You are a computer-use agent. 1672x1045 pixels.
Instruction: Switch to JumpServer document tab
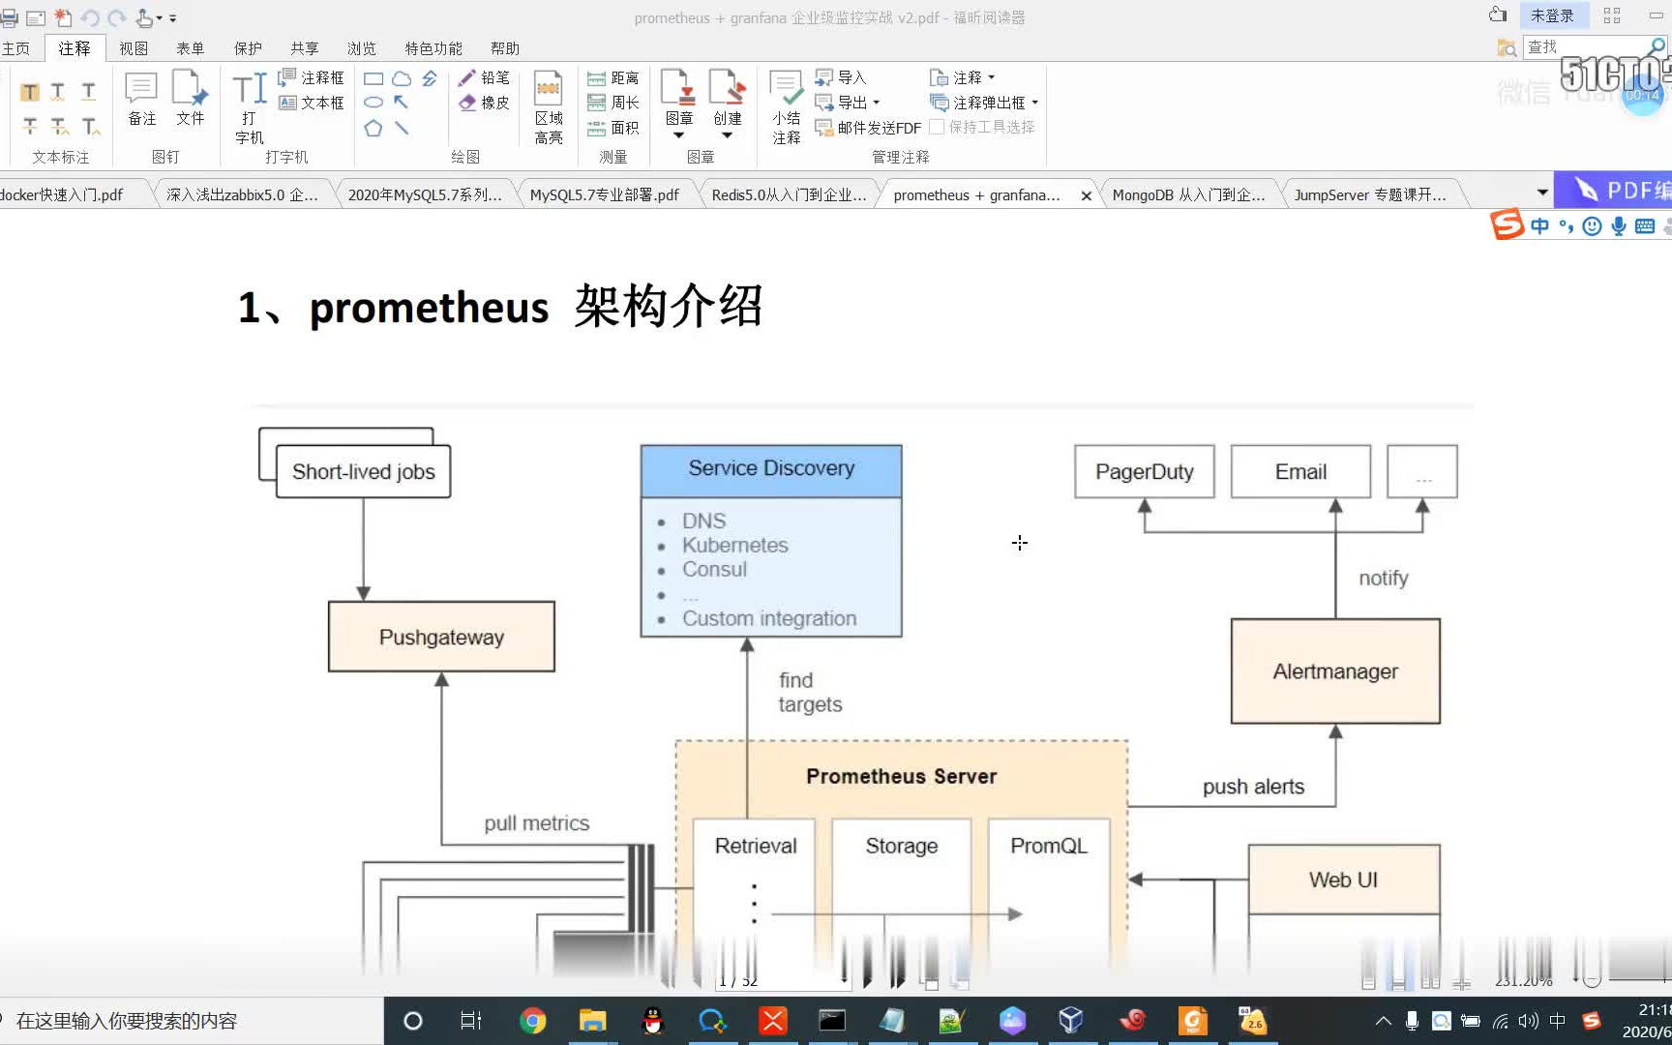coord(1371,194)
